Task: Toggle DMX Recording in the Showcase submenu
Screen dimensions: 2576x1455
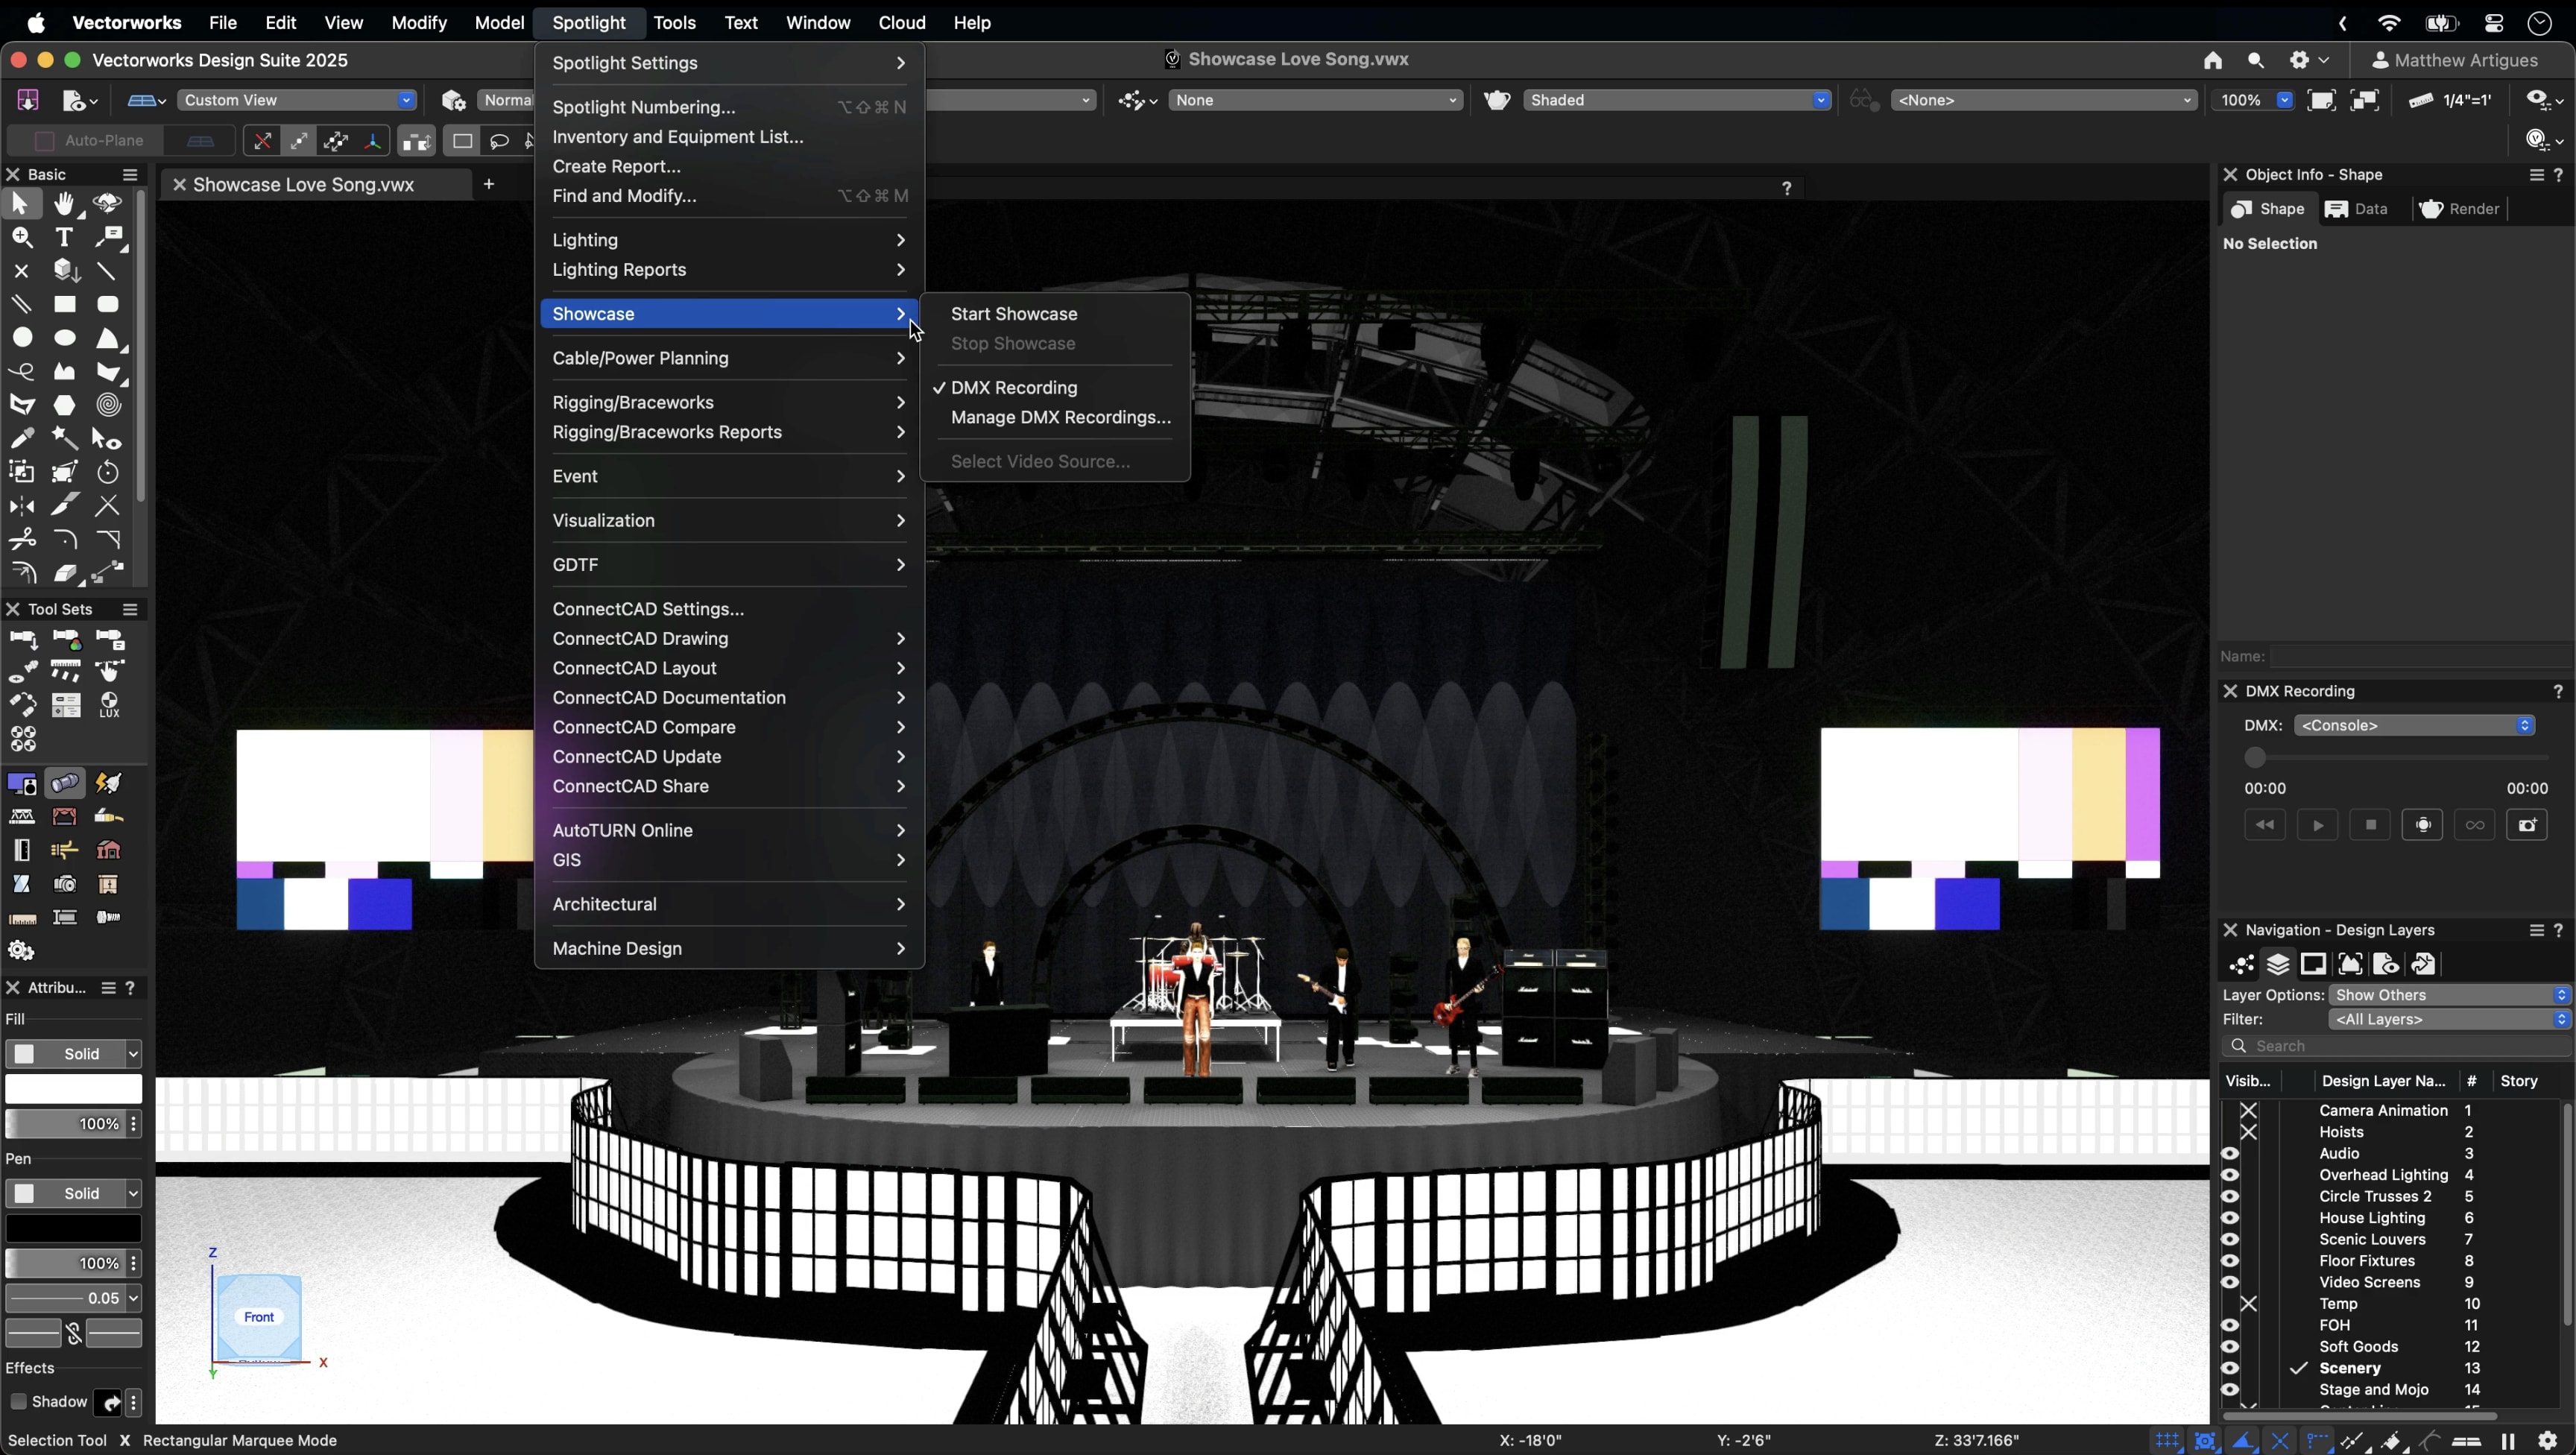Action: pos(1013,387)
